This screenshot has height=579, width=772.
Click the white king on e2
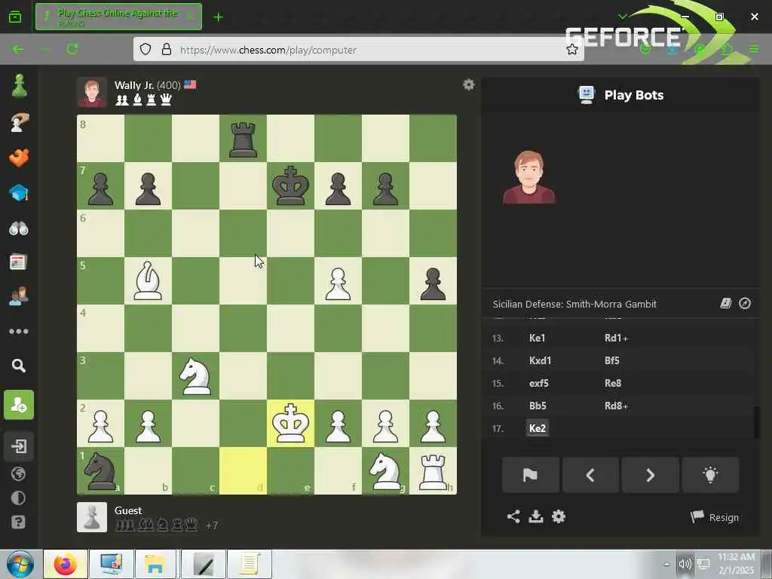click(290, 424)
